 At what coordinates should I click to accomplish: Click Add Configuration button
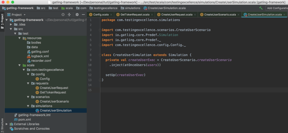tap(277, 8)
